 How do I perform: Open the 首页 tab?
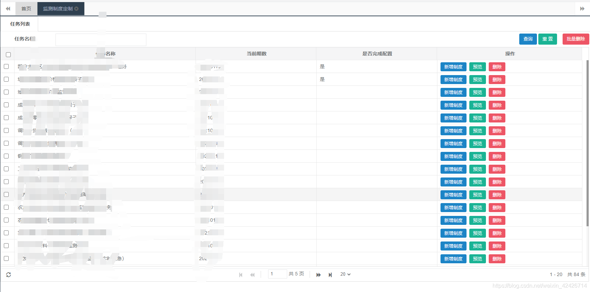pyautogui.click(x=26, y=9)
